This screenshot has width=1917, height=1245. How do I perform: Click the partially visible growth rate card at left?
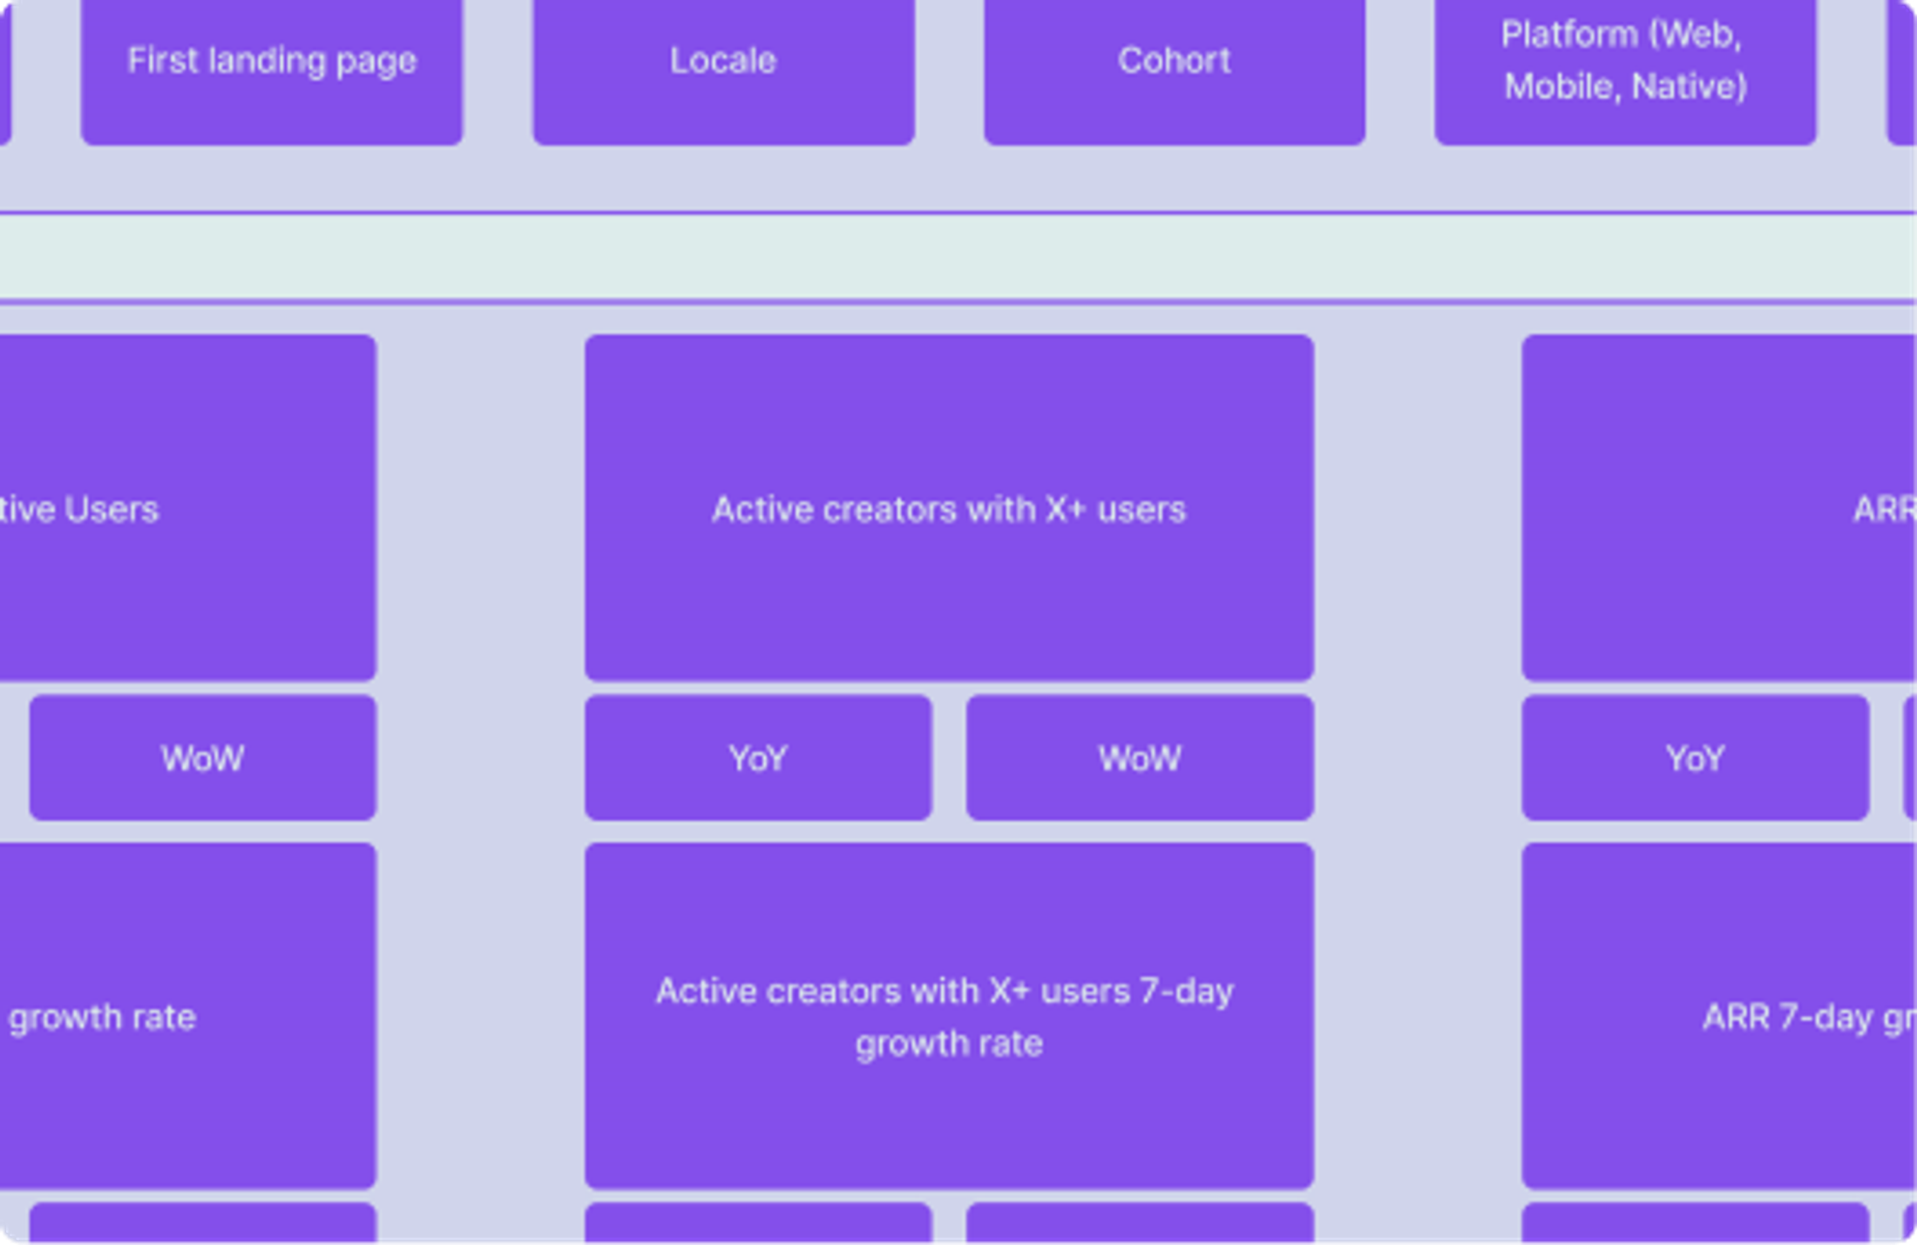point(187,1016)
